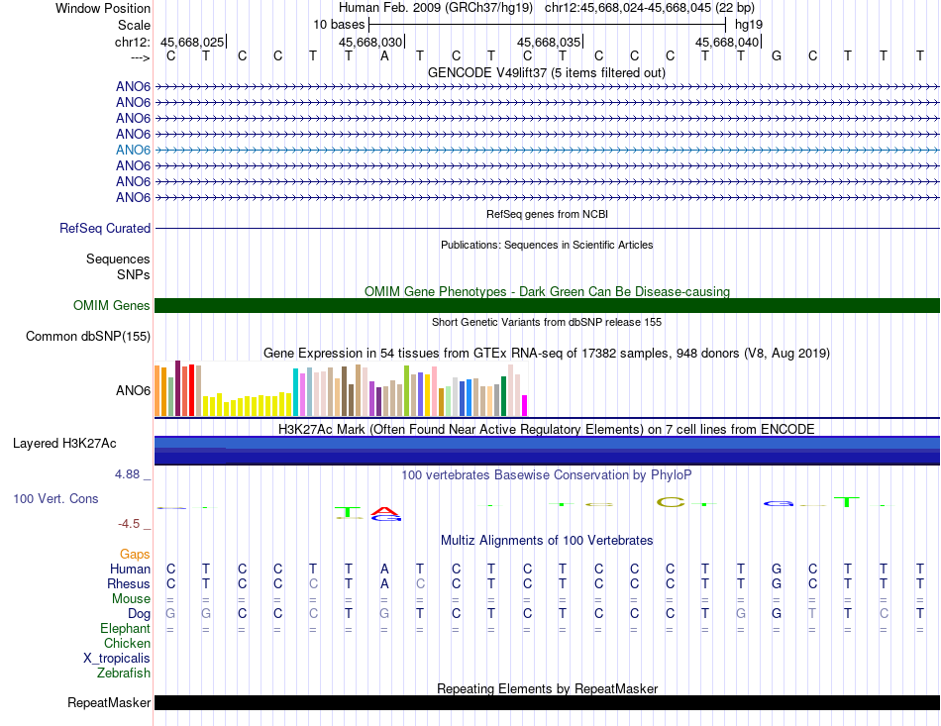
Task: Click the OMIM Gene Phenotypes track title
Action: click(547, 291)
